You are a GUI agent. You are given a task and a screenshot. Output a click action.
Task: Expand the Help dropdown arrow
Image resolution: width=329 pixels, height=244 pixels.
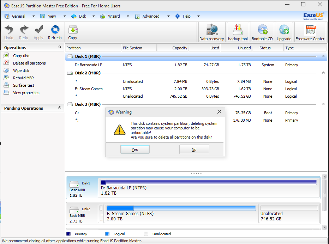coord(198,16)
